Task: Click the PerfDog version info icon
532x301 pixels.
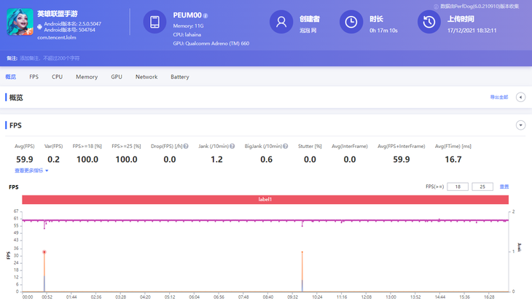Action: [436, 7]
